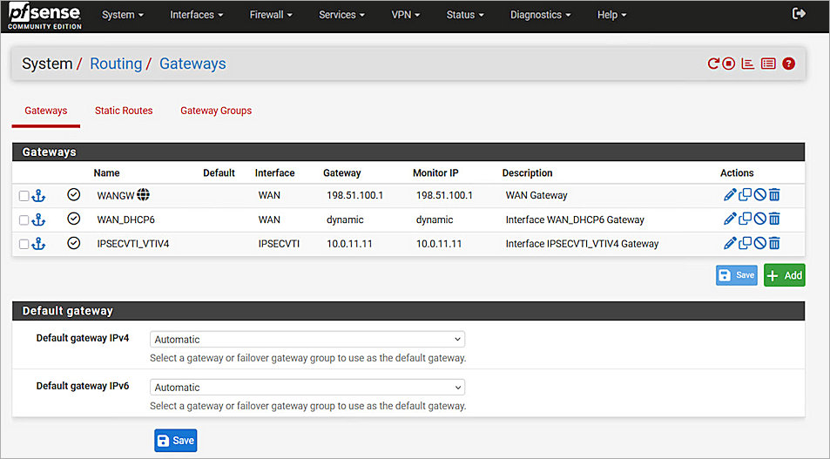Click status check icon for IPSECVTI_VTIV4

click(x=73, y=243)
